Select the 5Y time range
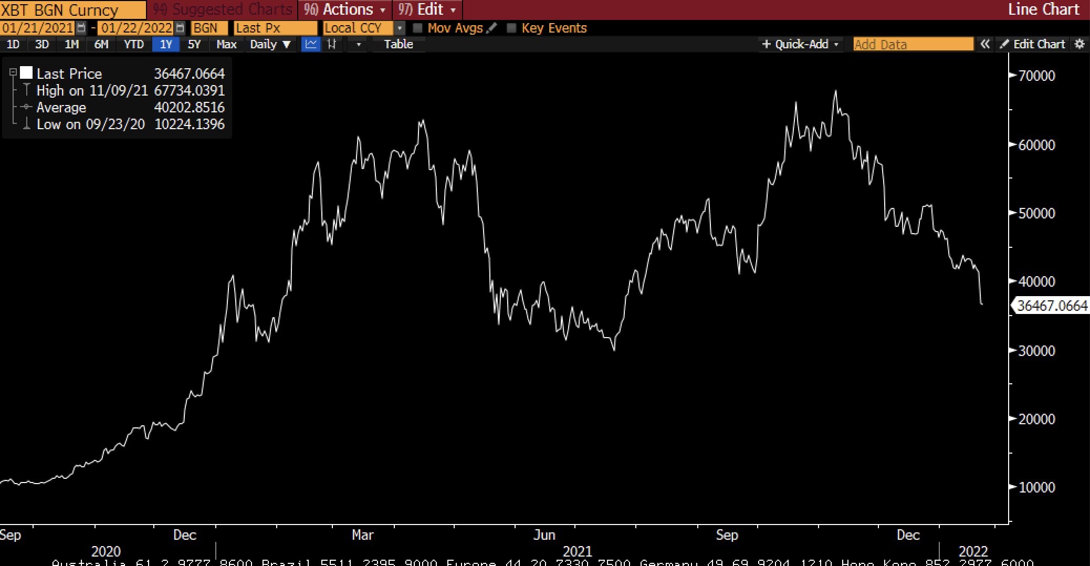1090x566 pixels. pyautogui.click(x=194, y=44)
